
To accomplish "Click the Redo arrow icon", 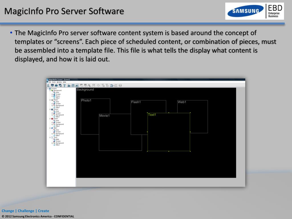I will (x=116, y=86).
